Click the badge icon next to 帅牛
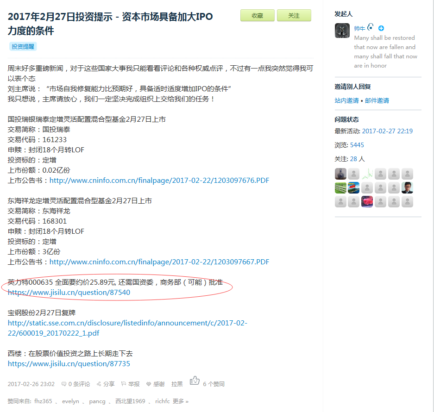Screen dimensions: 434x412 (x=371, y=27)
